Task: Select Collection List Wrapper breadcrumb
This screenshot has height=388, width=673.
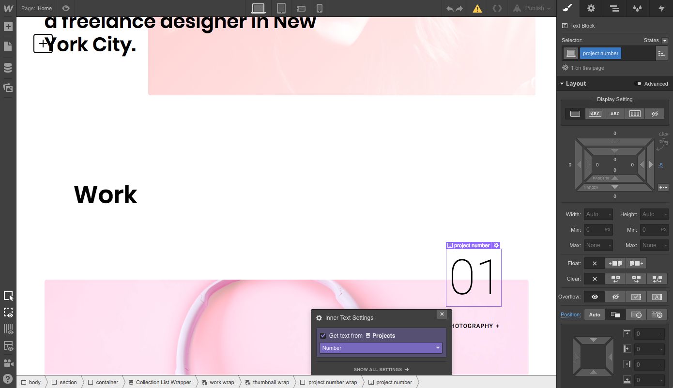Action: point(159,382)
